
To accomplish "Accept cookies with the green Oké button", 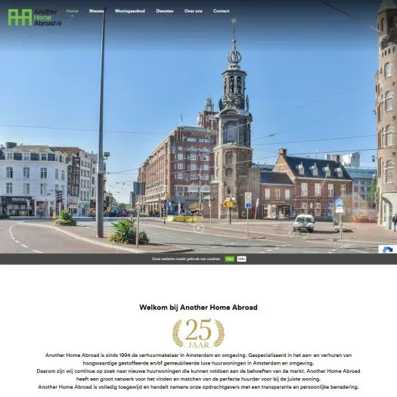I will tap(230, 259).
